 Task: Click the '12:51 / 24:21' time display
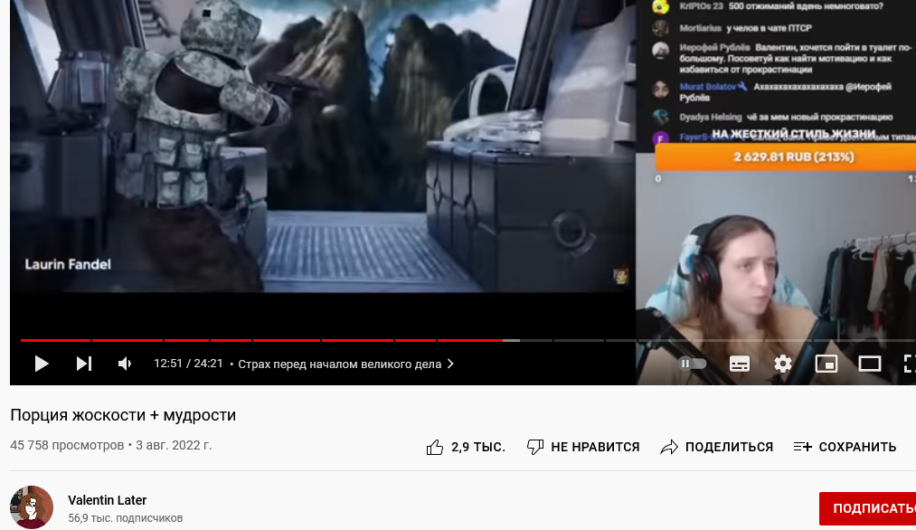188,364
